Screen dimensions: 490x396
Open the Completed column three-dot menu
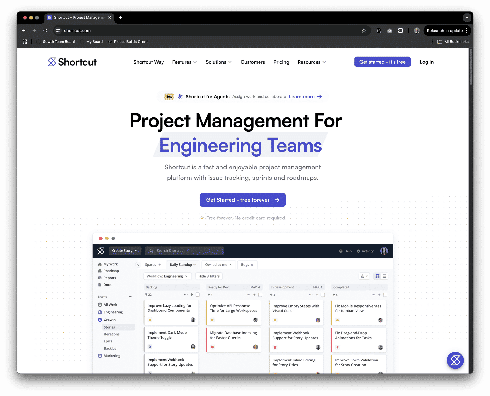373,295
